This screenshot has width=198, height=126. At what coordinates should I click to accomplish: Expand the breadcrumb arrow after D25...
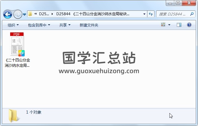[52, 14]
